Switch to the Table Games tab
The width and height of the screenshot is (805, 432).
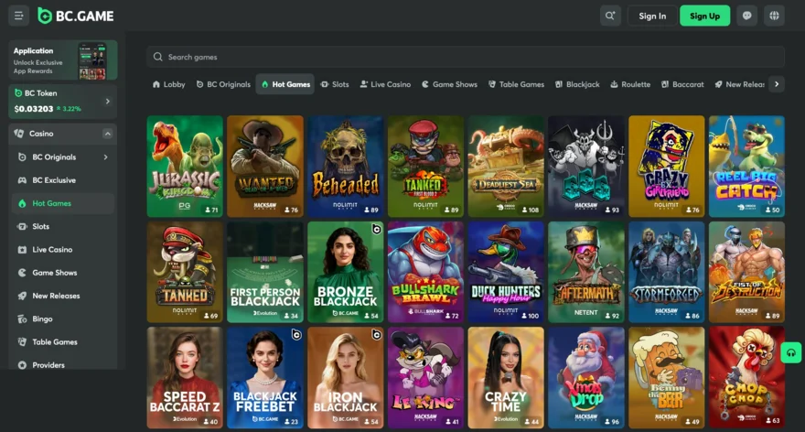(516, 84)
